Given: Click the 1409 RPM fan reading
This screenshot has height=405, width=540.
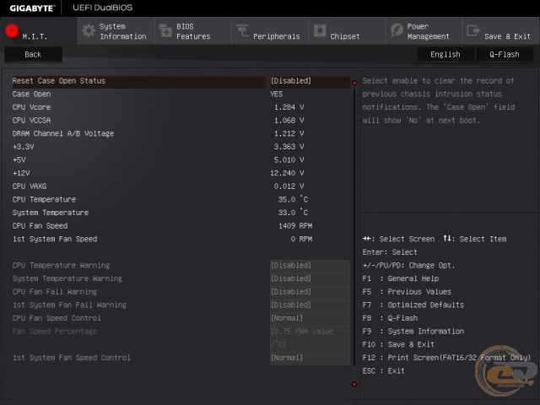Looking at the screenshot, I should coord(295,226).
